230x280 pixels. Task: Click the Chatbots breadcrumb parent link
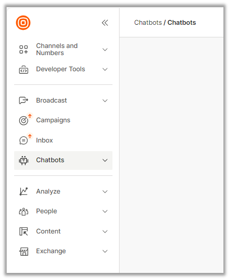click(148, 23)
